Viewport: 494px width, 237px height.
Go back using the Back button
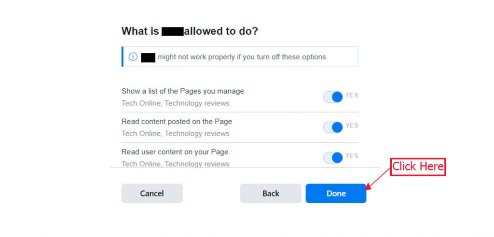[271, 193]
